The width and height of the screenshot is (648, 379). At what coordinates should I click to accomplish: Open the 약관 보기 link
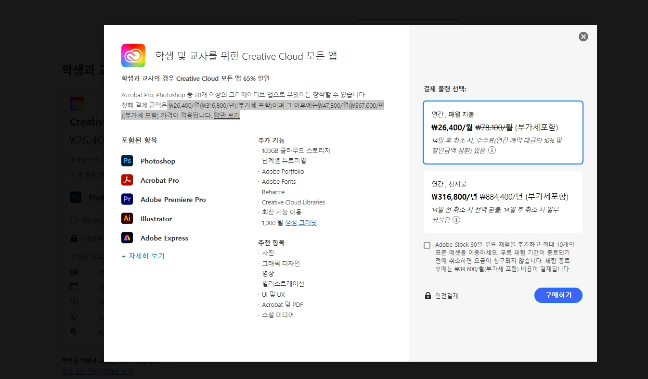coord(226,115)
